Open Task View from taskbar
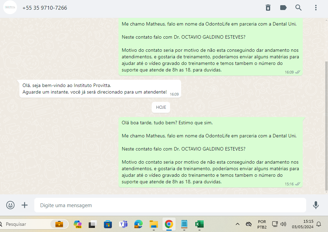This screenshot has width=328, height=232. pos(92,224)
